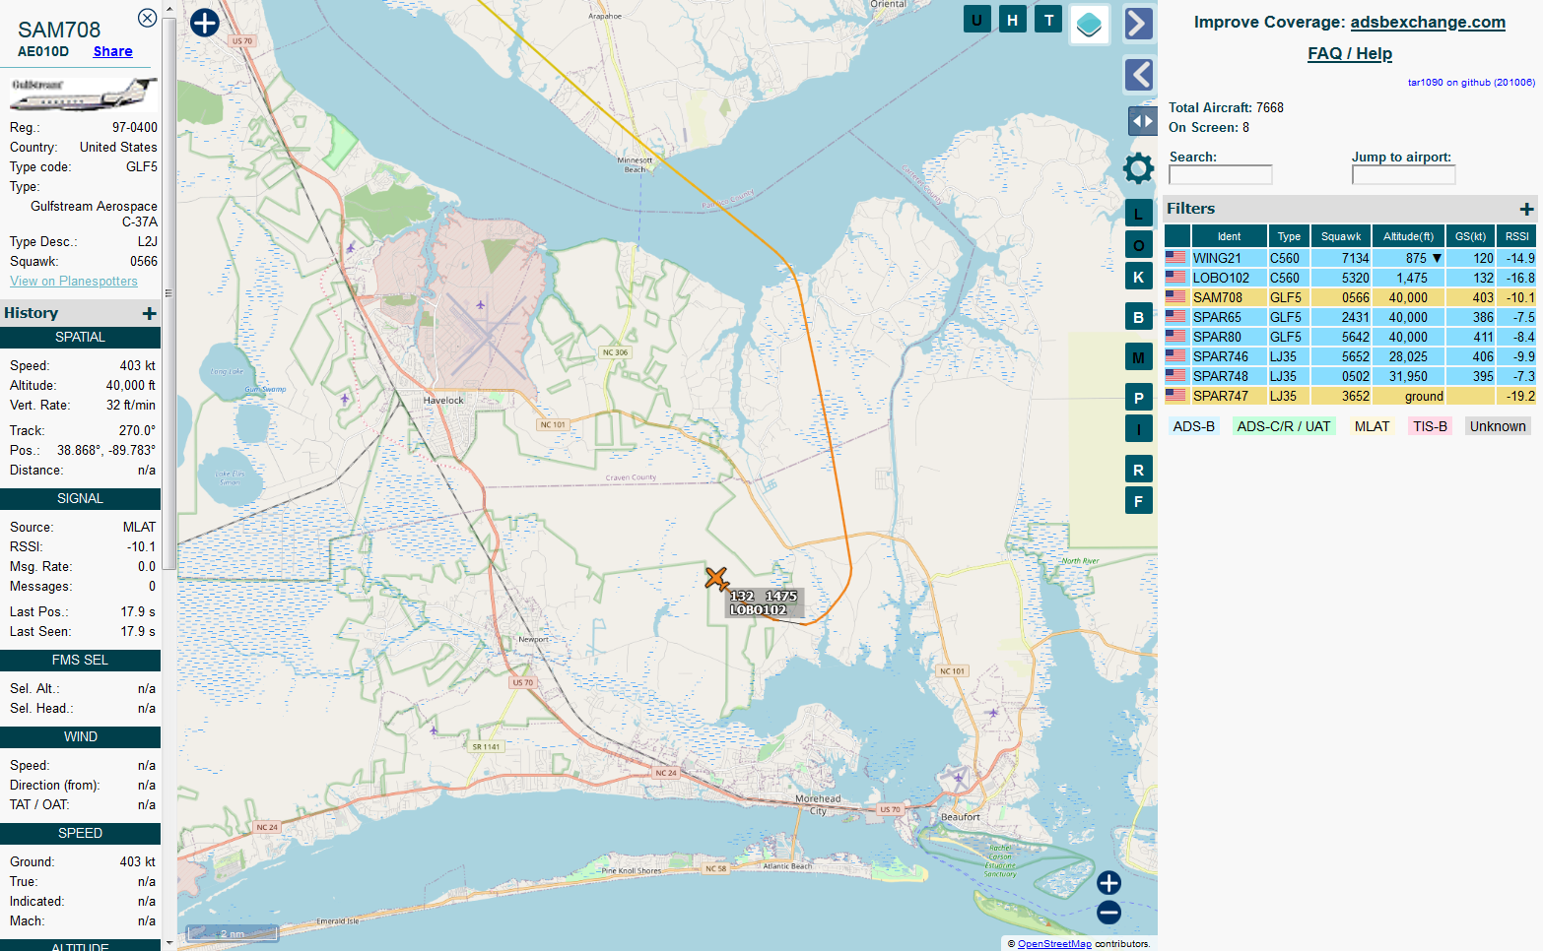Image resolution: width=1543 pixels, height=951 pixels.
Task: Expand the History section
Action: coord(149,313)
